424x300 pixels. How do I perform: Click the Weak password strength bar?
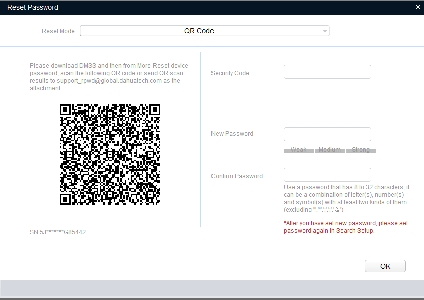tap(298, 150)
